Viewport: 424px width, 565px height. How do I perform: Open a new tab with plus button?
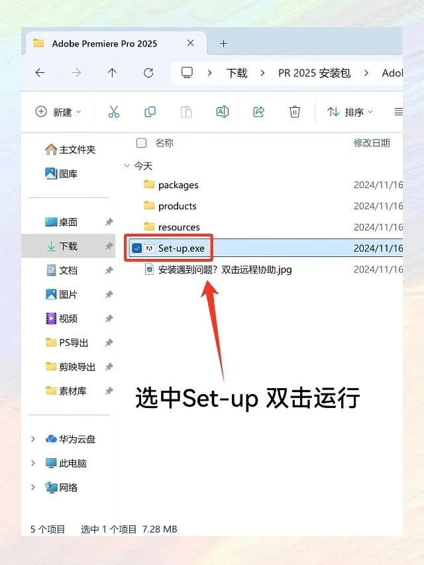pyautogui.click(x=223, y=44)
